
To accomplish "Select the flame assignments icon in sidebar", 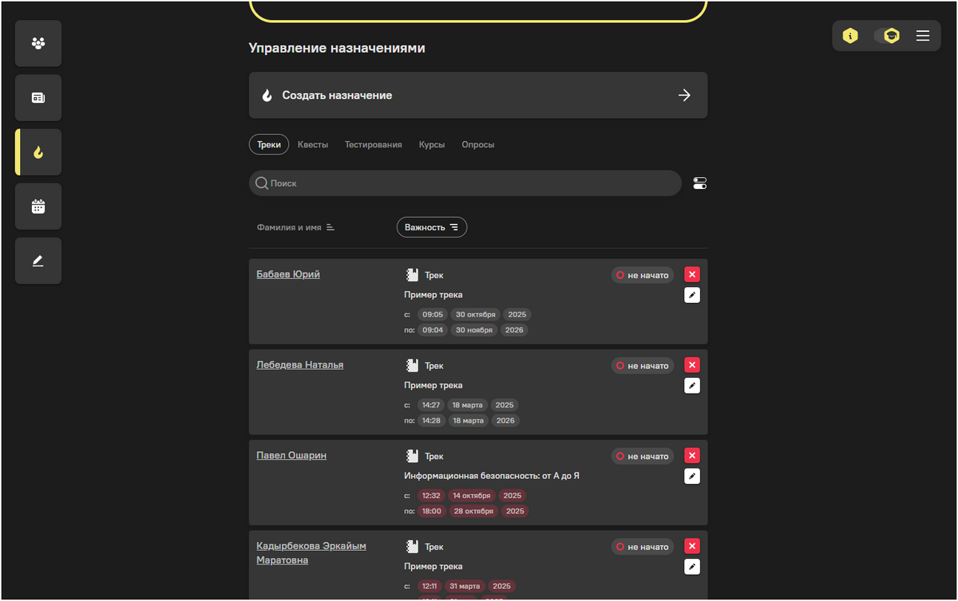I will tap(38, 151).
